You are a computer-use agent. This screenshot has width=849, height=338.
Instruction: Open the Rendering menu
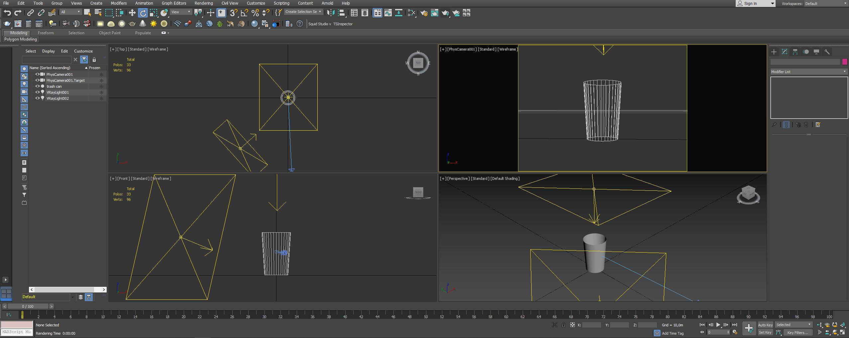(x=204, y=3)
